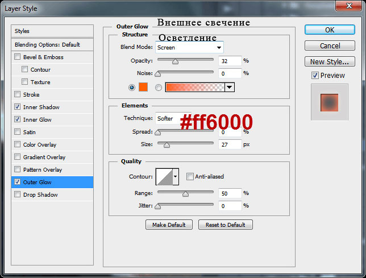Open the Technique Softer dropdown
This screenshot has width=366, height=278.
(x=173, y=118)
